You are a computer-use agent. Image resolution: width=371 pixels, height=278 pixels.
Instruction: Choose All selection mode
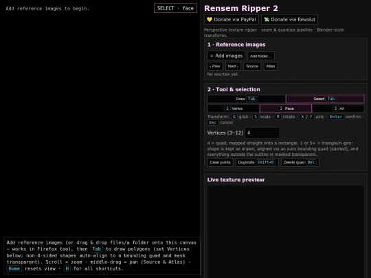[338, 108]
